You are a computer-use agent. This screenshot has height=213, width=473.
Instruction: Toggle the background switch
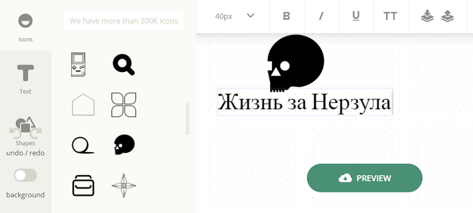25,175
